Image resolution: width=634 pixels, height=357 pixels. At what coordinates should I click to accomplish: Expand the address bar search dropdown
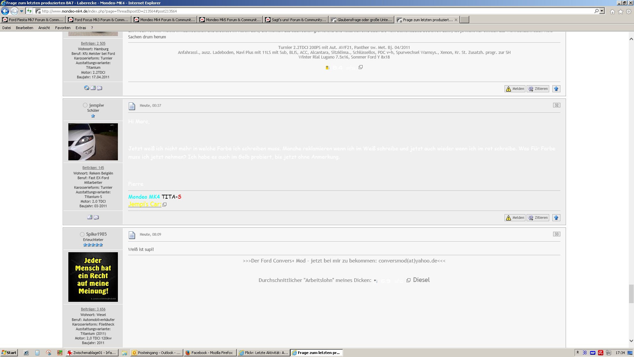pyautogui.click(x=602, y=11)
